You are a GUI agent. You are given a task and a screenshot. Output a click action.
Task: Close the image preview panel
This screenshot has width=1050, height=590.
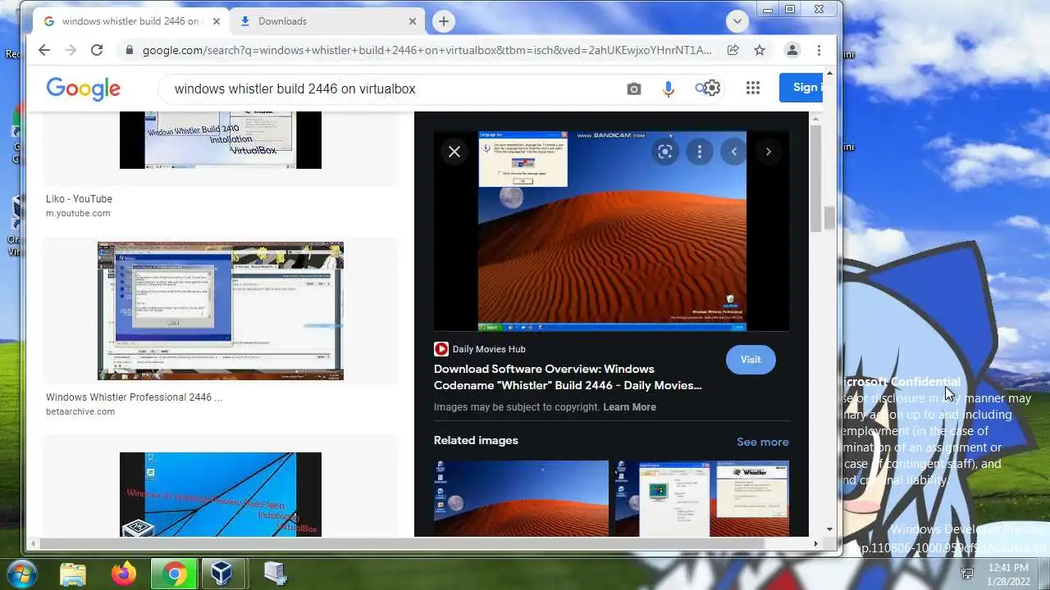click(x=454, y=152)
